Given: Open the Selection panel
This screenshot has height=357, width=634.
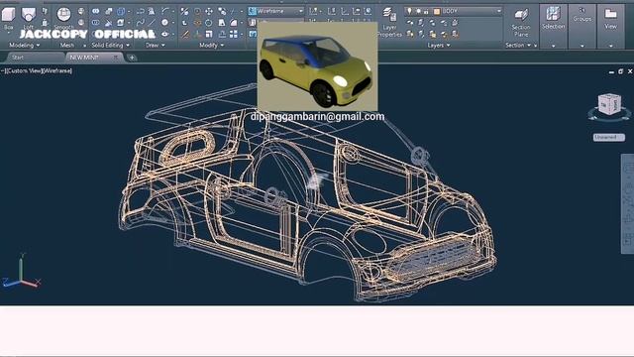Looking at the screenshot, I should pyautogui.click(x=553, y=27).
